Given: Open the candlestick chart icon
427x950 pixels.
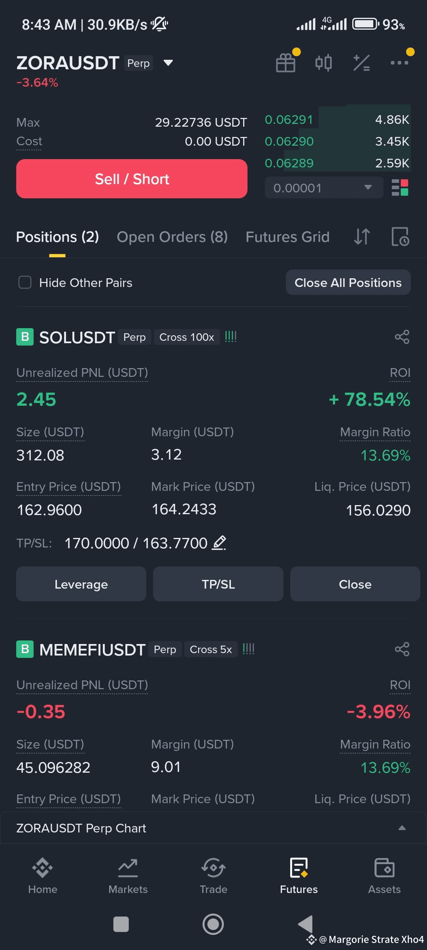Looking at the screenshot, I should 323,63.
